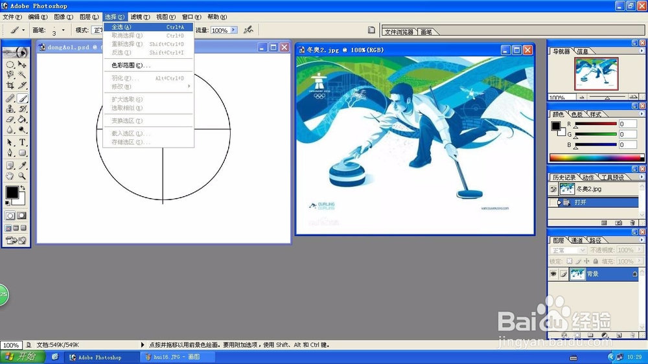This screenshot has width=648, height=364.
Task: Open the flow 流量 slider arrow
Action: [x=234, y=30]
